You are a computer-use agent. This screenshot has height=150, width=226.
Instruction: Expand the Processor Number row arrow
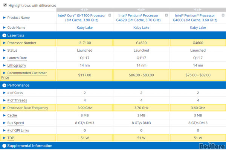click(4, 43)
